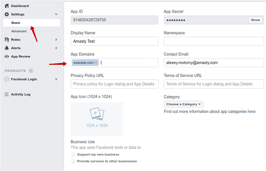Click the App ID field
The width and height of the screenshot is (266, 171).
115,20
